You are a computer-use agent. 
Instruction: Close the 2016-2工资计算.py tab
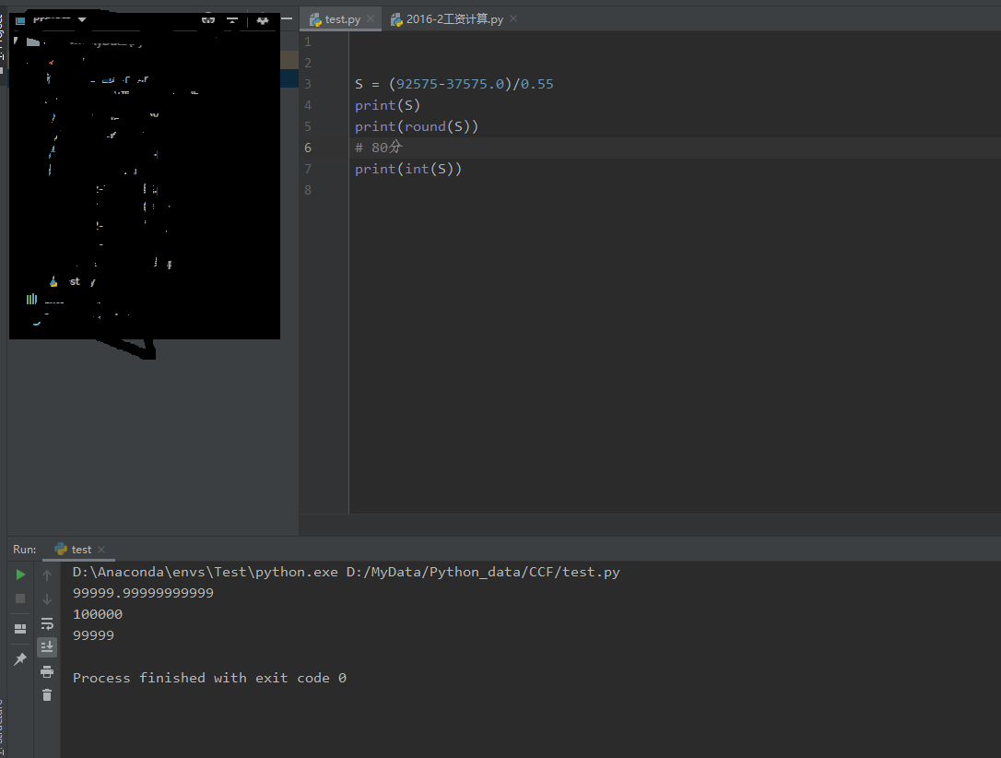513,18
